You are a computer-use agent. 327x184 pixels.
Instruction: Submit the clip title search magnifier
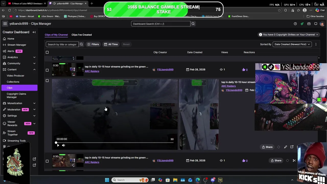[x=81, y=44]
